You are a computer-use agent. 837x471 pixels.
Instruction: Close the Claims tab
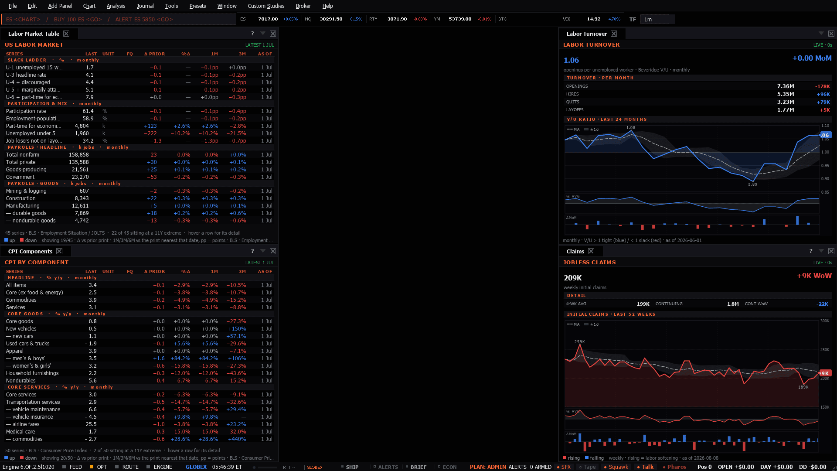pyautogui.click(x=591, y=251)
